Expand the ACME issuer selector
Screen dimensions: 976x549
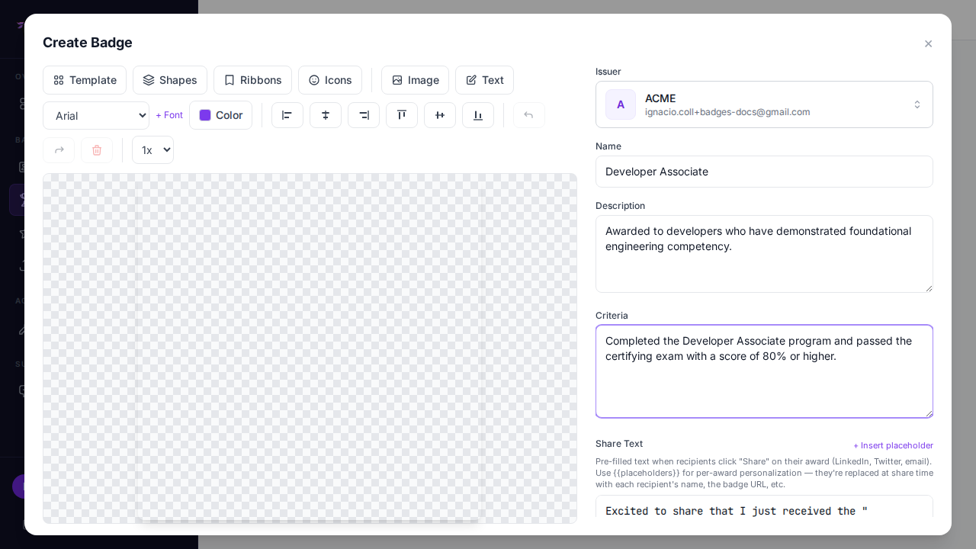764,104
